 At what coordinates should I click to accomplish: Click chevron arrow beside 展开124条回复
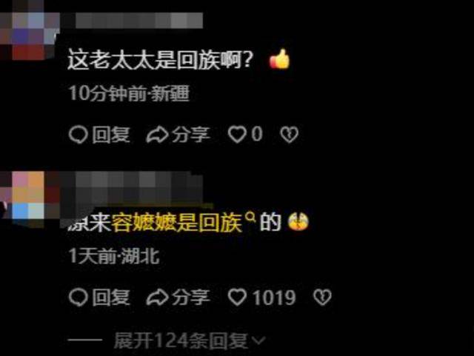coord(258,341)
